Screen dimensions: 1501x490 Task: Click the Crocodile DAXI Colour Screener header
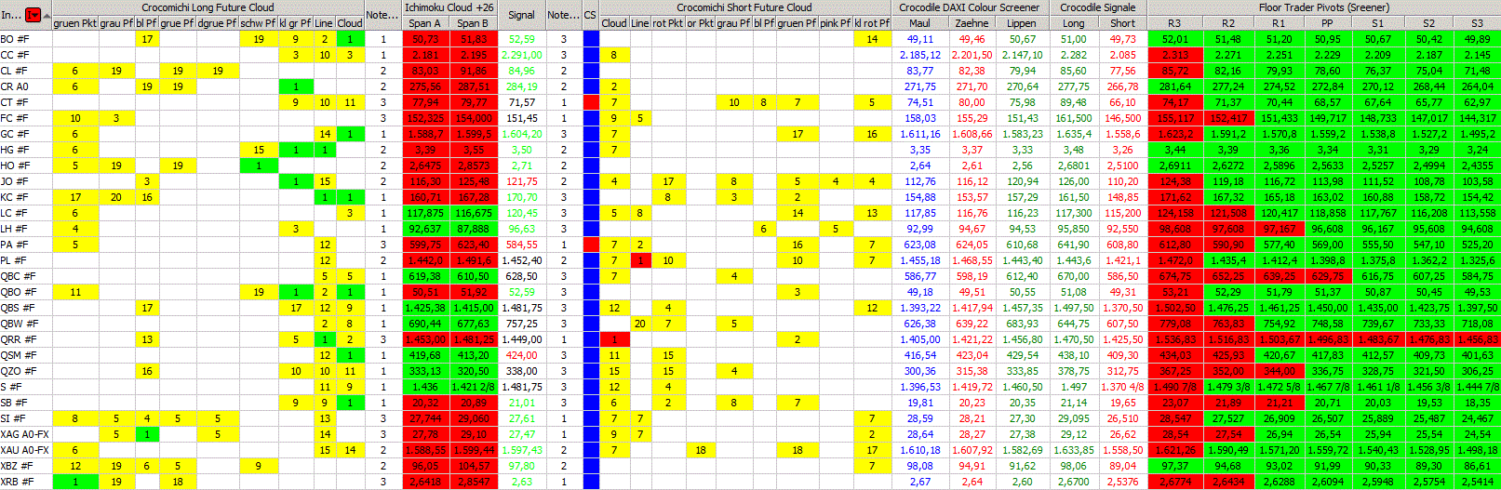tap(969, 7)
